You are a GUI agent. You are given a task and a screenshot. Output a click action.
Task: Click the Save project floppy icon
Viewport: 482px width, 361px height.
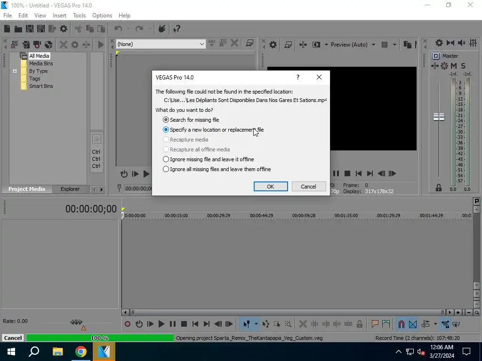[x=30, y=29]
